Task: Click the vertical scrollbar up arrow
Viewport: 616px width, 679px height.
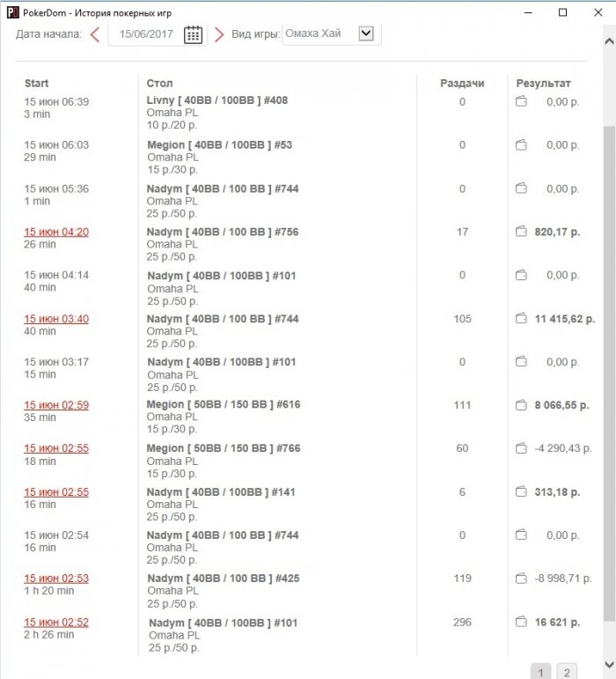Action: pos(609,41)
